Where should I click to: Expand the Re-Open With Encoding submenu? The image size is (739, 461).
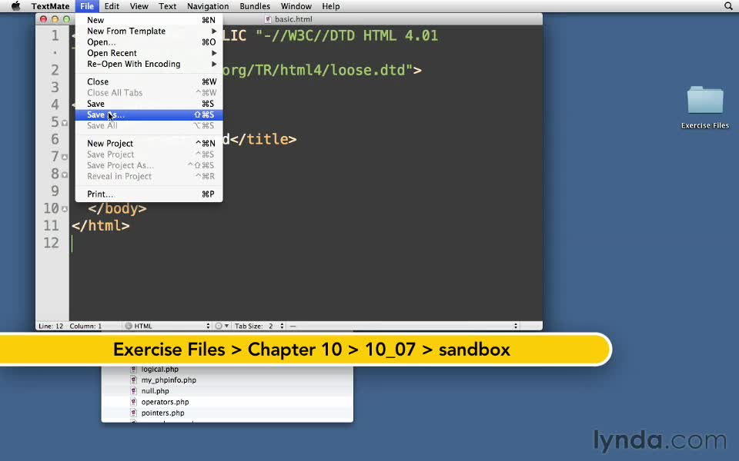point(149,64)
